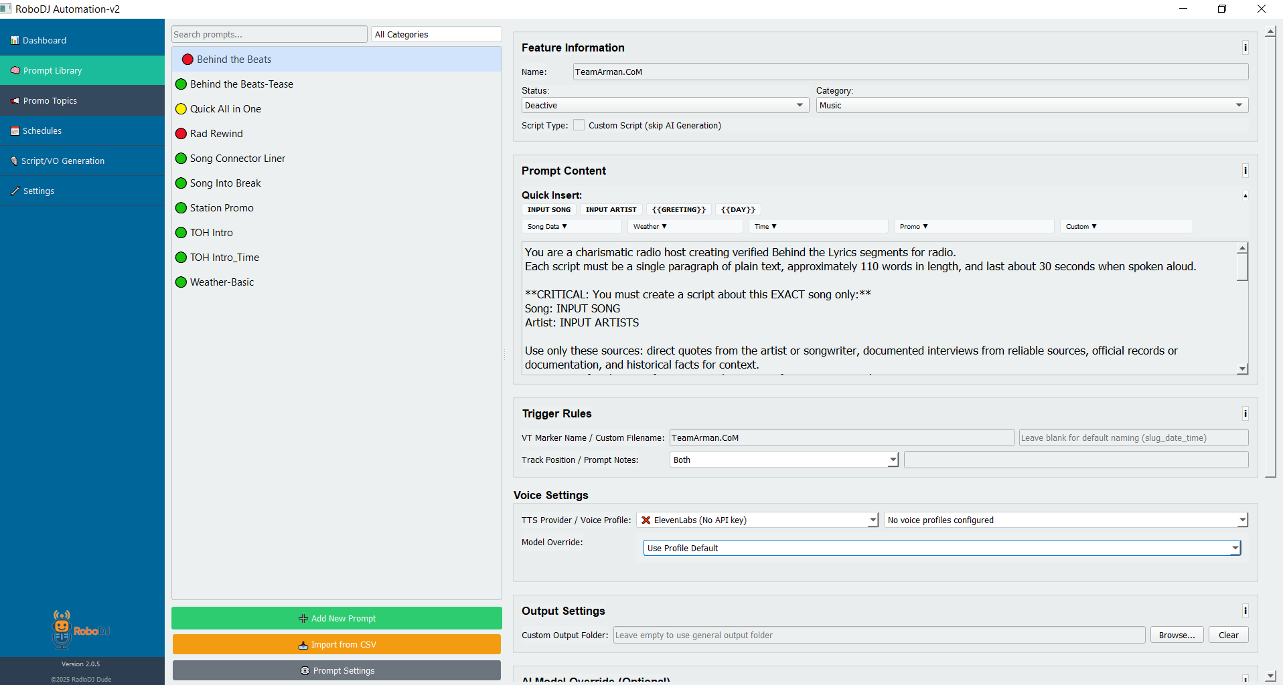
Task: Open Settings page
Action: point(82,191)
